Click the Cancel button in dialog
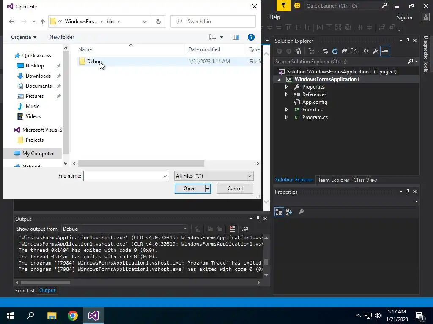This screenshot has height=324, width=433. pos(235,189)
